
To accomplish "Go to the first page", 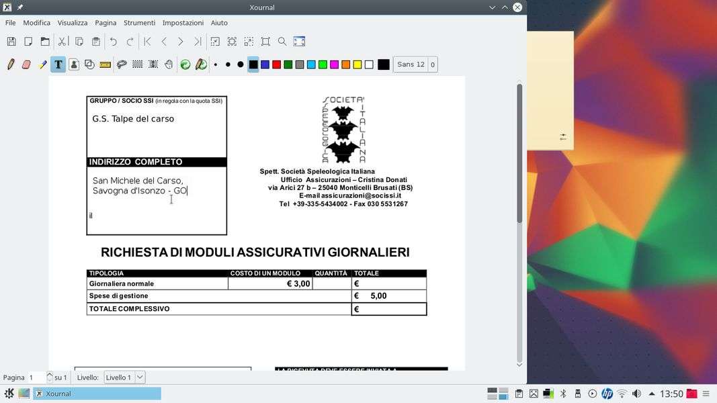I will 147,42.
